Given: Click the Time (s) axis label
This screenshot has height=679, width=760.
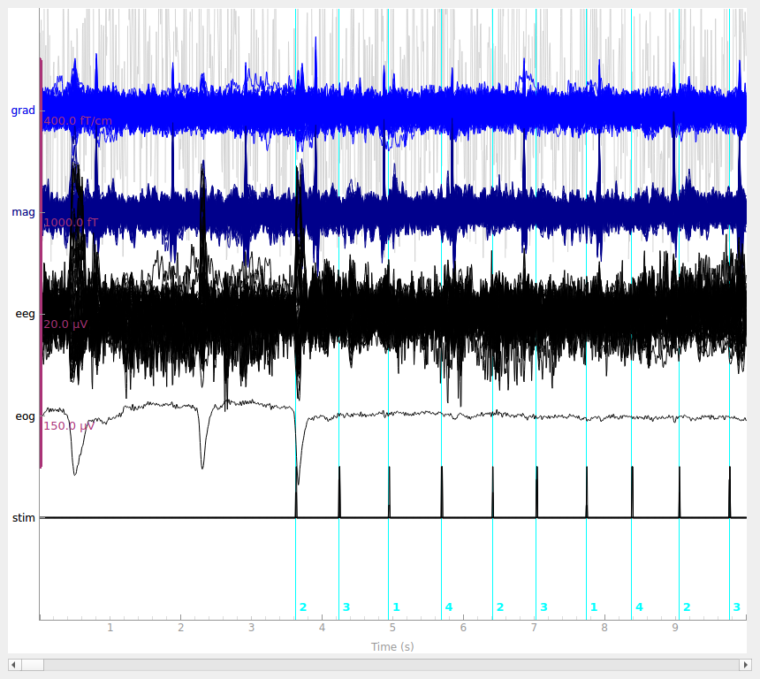Looking at the screenshot, I should (x=392, y=646).
